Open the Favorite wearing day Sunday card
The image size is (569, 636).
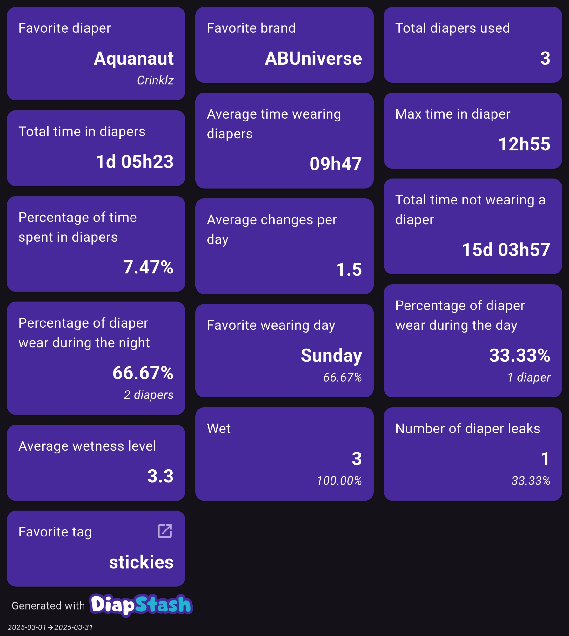284,350
